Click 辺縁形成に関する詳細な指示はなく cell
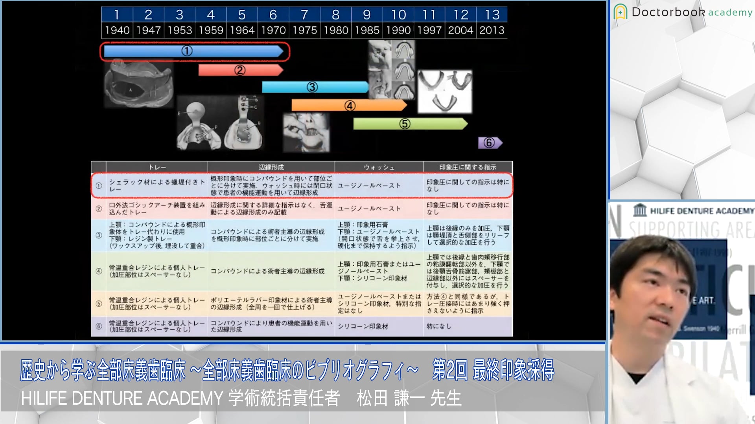The height and width of the screenshot is (424, 755). tap(271, 208)
